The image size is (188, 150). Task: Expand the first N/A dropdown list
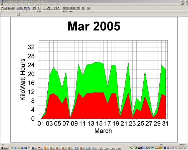24,11
